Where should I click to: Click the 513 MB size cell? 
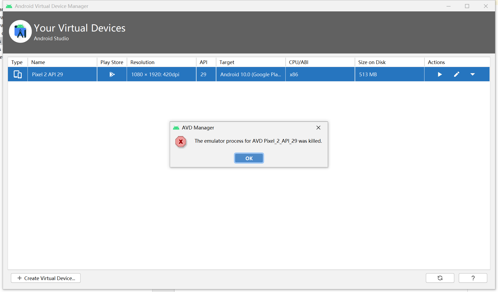coord(390,74)
